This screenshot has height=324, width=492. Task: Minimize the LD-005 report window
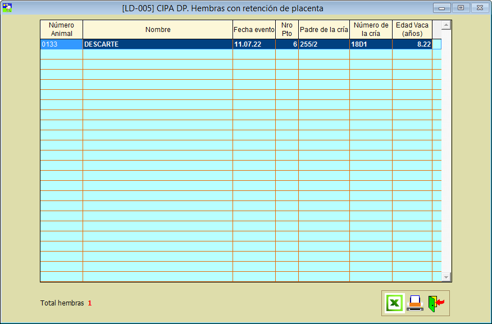442,8
